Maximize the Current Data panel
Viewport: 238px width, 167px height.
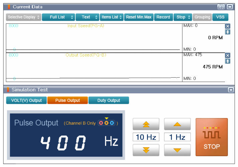coord(230,7)
